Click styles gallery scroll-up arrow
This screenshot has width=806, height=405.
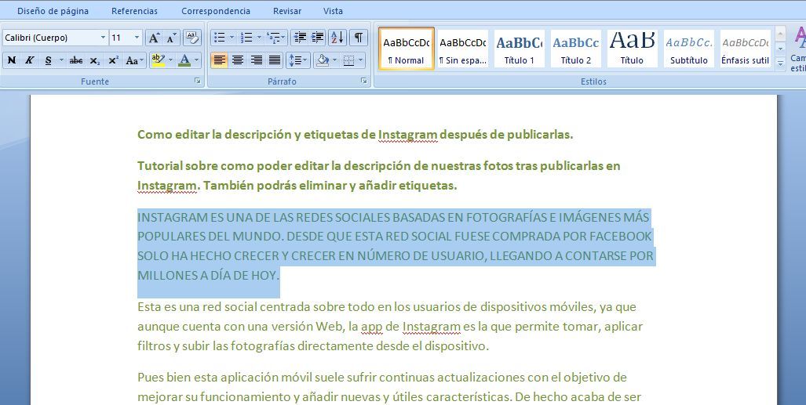[x=780, y=34]
